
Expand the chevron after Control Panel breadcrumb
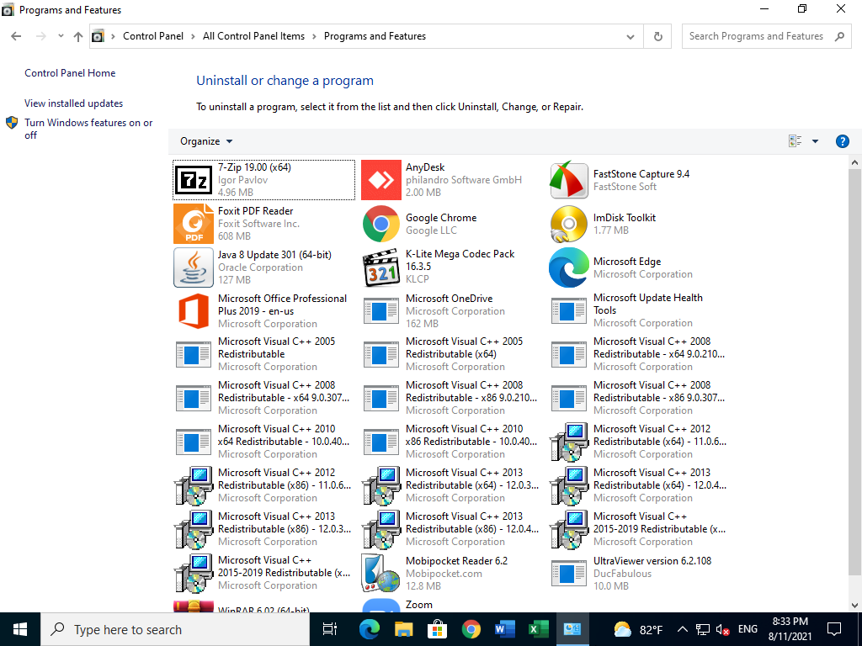pos(193,36)
